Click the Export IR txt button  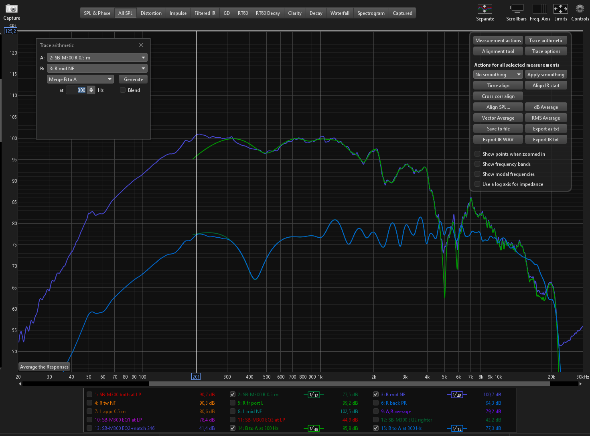click(546, 139)
